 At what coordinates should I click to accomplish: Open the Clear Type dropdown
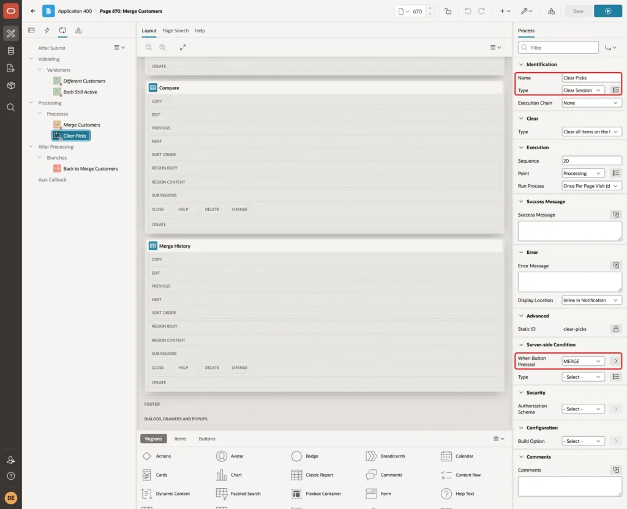(x=591, y=132)
